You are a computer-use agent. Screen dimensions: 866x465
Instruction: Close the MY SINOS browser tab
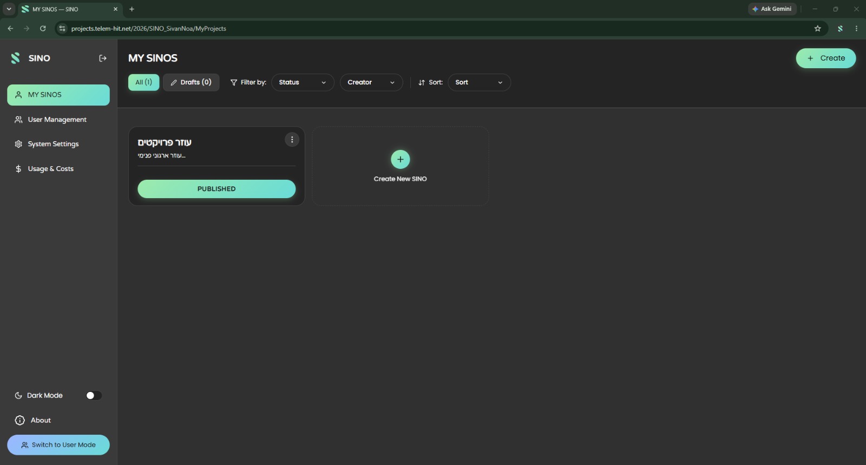point(115,9)
